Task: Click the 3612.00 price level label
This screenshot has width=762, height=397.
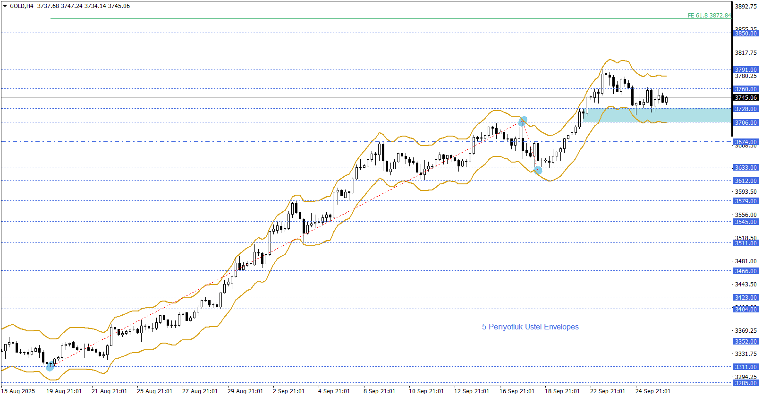Action: [x=746, y=181]
